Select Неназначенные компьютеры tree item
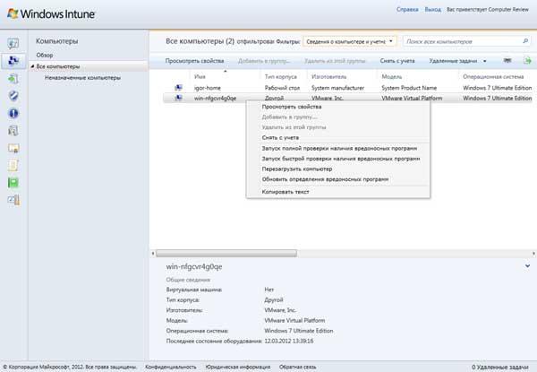 pyautogui.click(x=82, y=77)
